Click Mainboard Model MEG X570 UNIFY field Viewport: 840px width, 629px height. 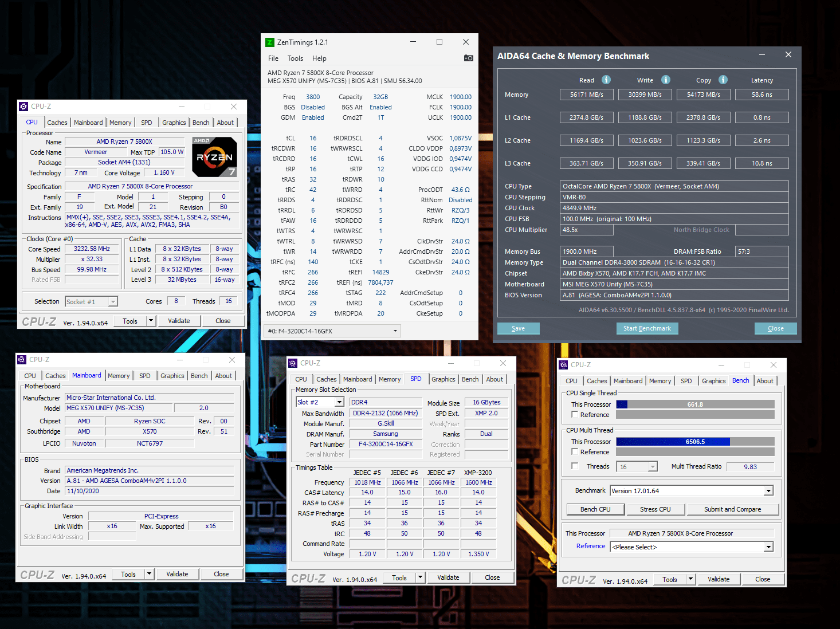(x=119, y=408)
